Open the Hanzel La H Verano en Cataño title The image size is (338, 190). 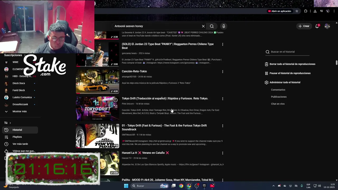click(145, 153)
